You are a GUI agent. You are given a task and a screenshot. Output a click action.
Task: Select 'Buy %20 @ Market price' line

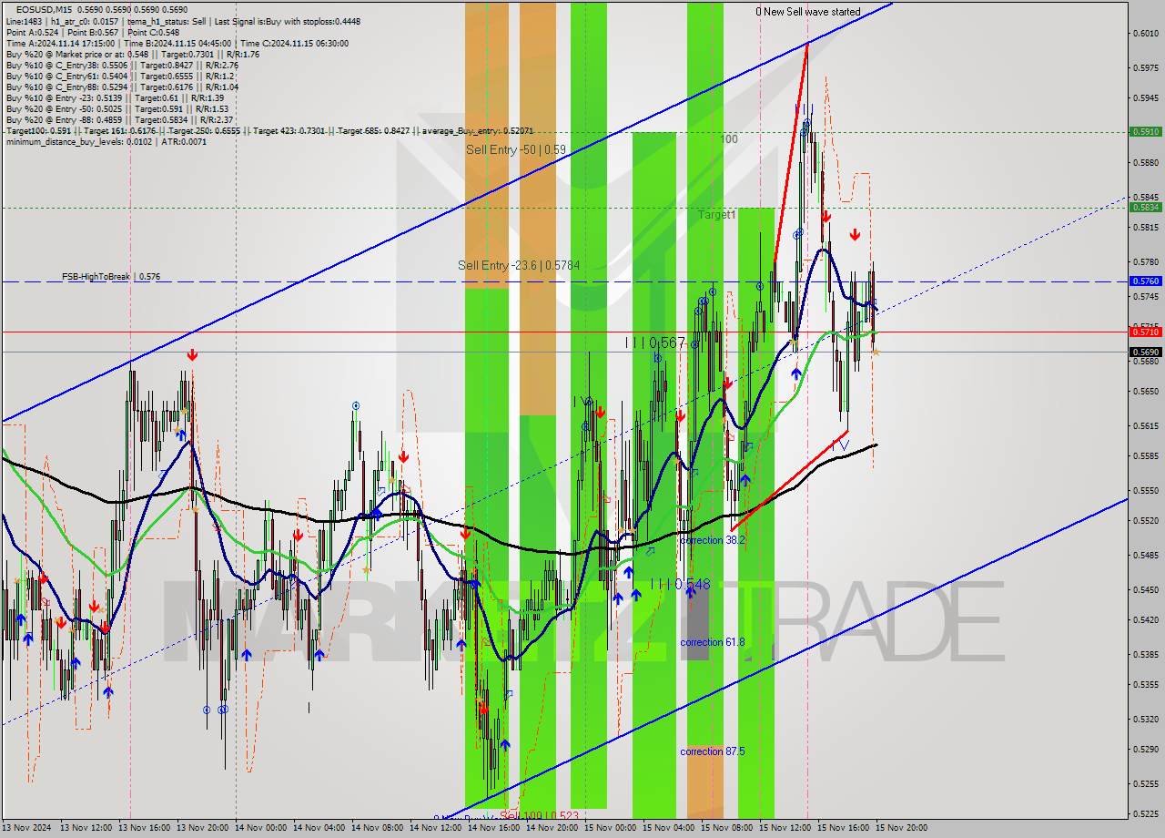[132, 54]
